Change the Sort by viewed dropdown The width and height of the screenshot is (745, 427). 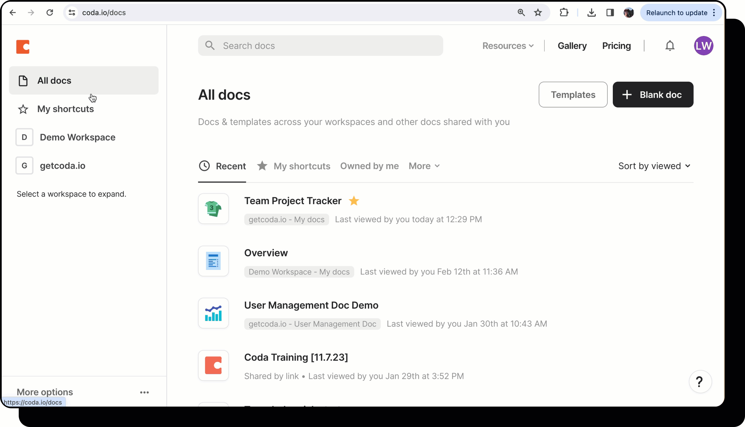[654, 166]
